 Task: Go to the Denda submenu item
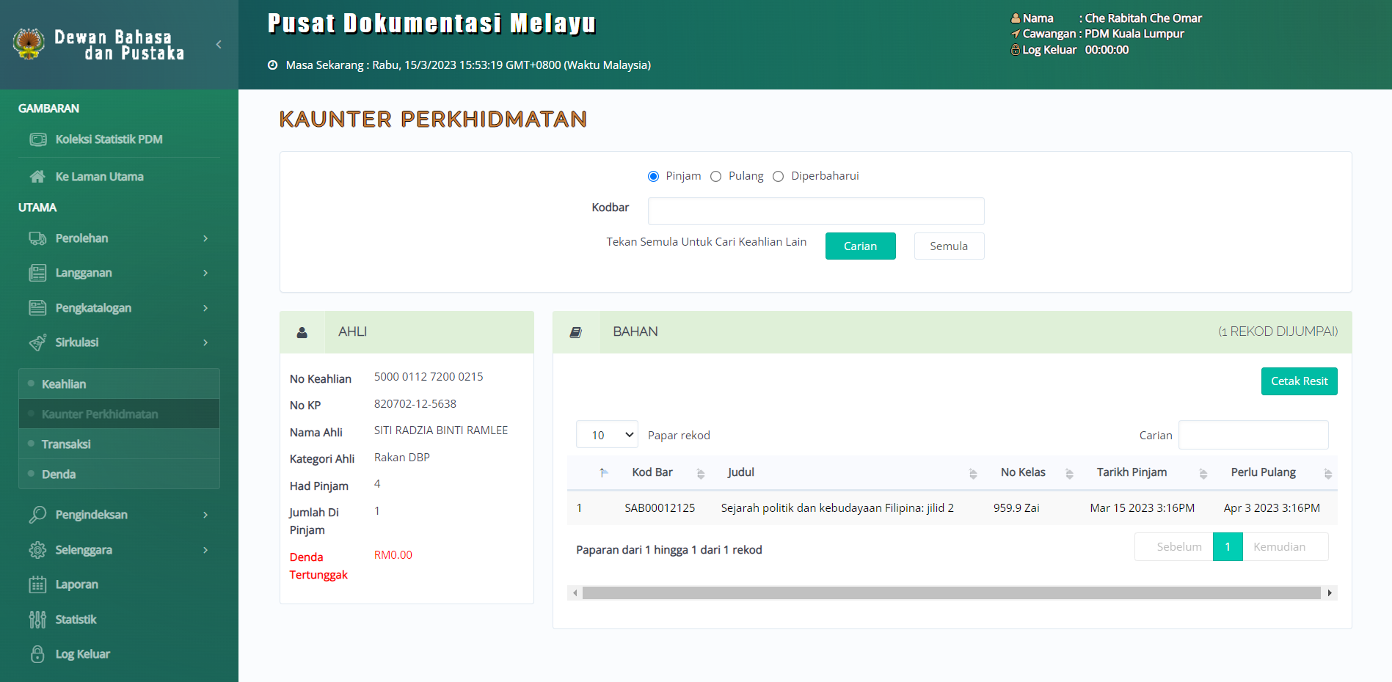click(x=59, y=474)
